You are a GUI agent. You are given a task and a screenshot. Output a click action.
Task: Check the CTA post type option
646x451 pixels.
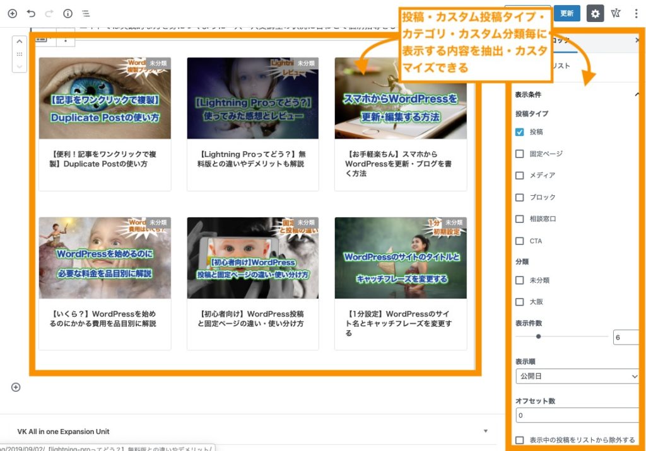519,241
